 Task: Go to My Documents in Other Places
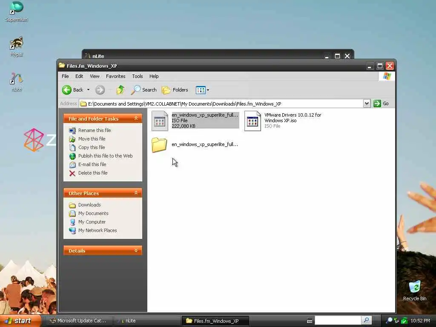point(93,213)
